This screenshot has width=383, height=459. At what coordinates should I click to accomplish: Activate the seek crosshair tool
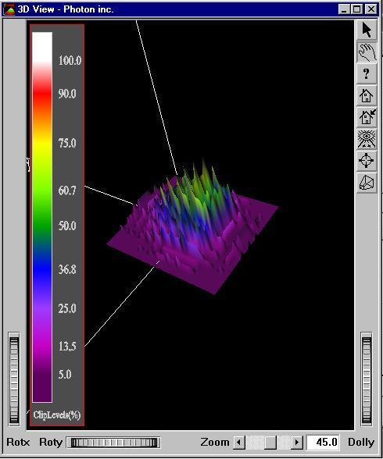[x=367, y=161]
